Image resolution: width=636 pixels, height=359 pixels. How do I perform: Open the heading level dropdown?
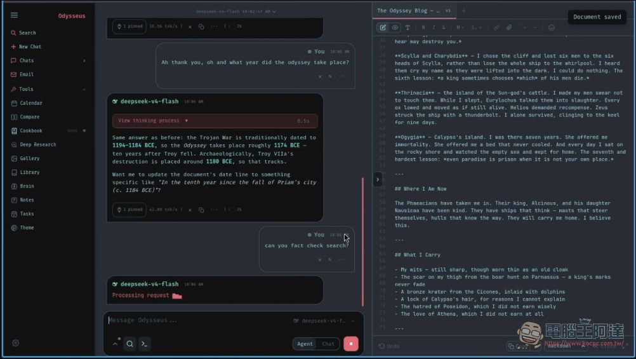pos(460,27)
